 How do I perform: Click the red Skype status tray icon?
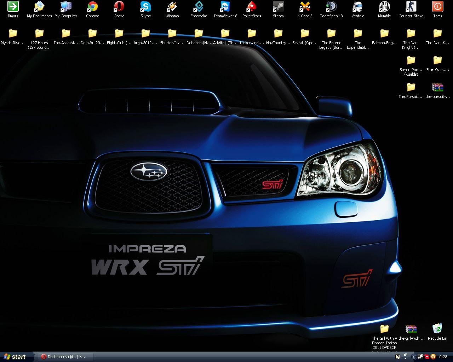pyautogui.click(x=426, y=357)
